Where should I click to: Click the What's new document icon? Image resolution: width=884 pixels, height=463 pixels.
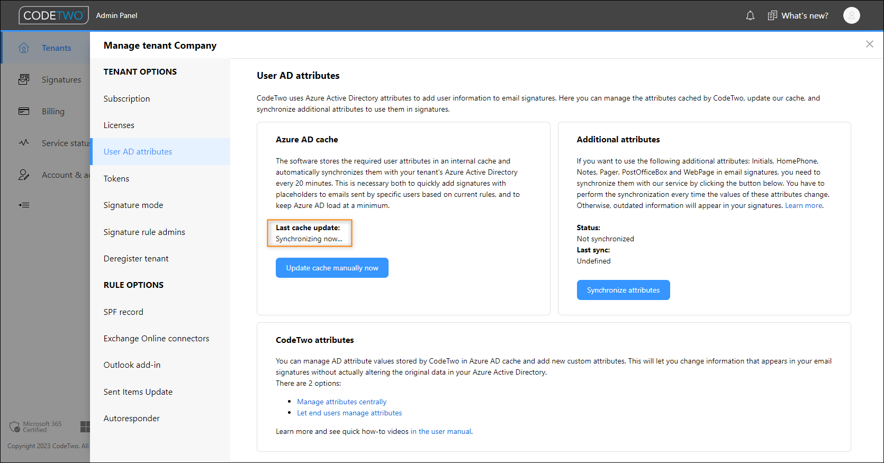(x=772, y=16)
